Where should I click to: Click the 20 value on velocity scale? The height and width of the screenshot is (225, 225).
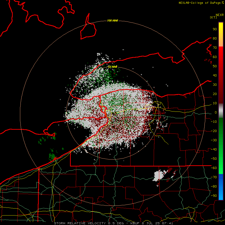coord(215,94)
